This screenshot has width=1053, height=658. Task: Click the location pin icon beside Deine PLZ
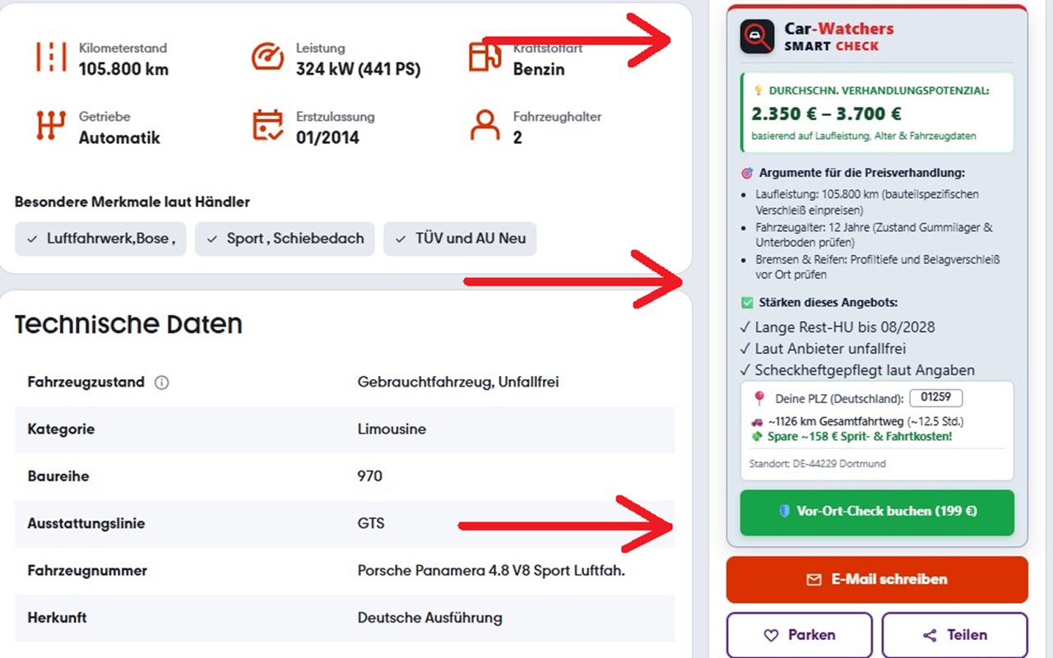coord(758,399)
